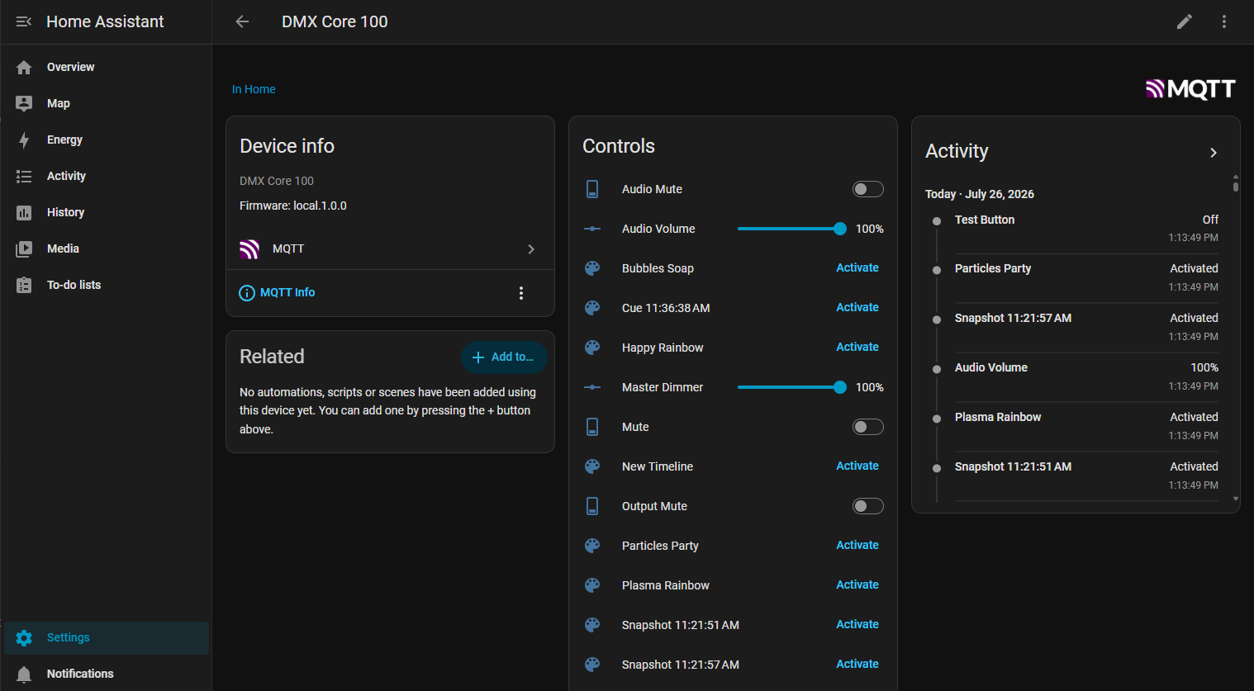Open the MQTT Info link
The height and width of the screenshot is (691, 1254).
tap(287, 292)
